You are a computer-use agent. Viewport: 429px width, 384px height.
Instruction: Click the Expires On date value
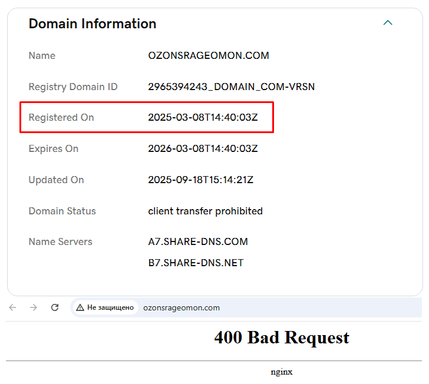click(203, 149)
